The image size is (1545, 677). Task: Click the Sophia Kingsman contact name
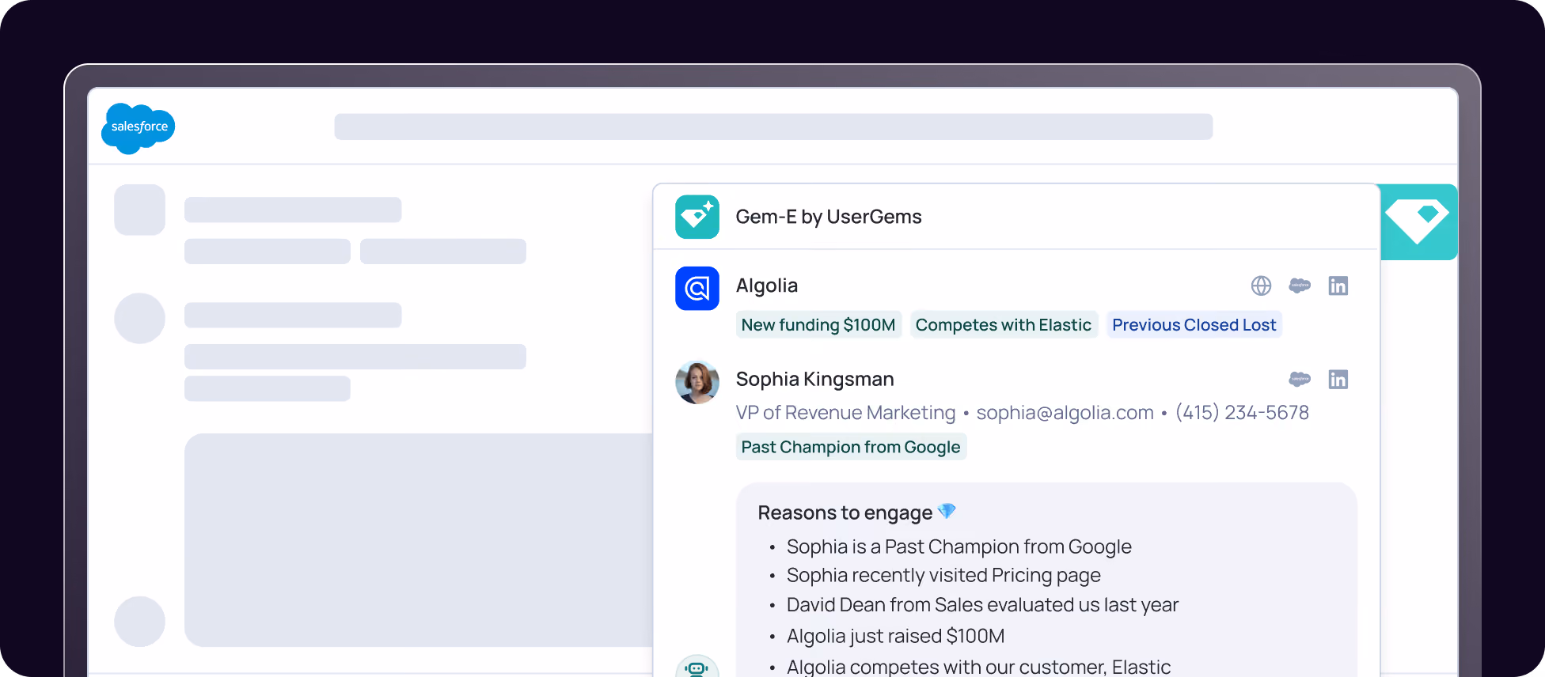(815, 379)
